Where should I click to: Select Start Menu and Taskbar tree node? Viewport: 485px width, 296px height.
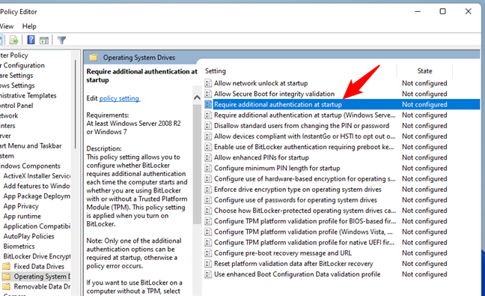coord(31,146)
